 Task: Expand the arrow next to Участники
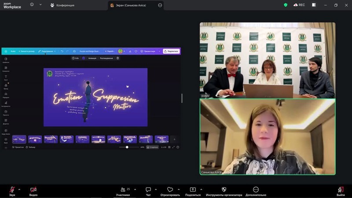(x=135, y=189)
